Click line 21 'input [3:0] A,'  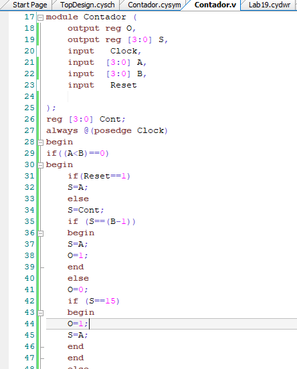click(107, 62)
